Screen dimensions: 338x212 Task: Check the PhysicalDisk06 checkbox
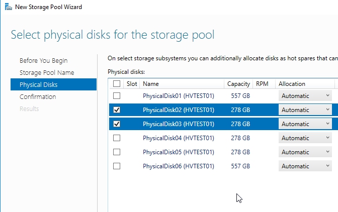(x=117, y=166)
